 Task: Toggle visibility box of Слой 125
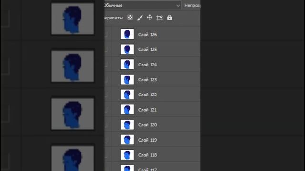click(x=106, y=49)
